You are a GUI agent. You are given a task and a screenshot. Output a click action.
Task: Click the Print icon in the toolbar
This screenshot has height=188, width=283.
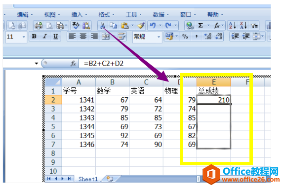pos(39,26)
